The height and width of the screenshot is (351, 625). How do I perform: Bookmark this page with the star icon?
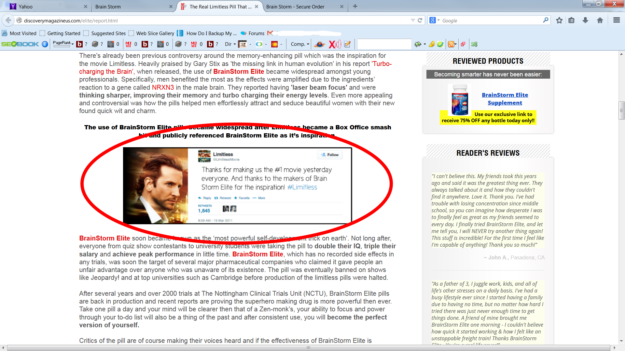[559, 20]
